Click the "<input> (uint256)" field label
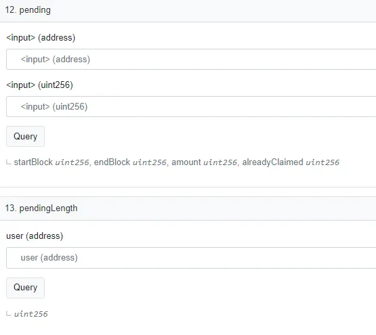376x335 pixels. click(39, 85)
